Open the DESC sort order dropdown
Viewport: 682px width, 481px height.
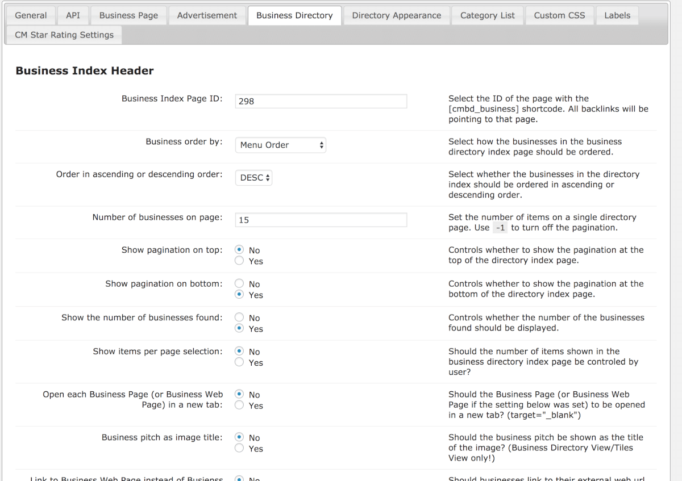tap(254, 178)
